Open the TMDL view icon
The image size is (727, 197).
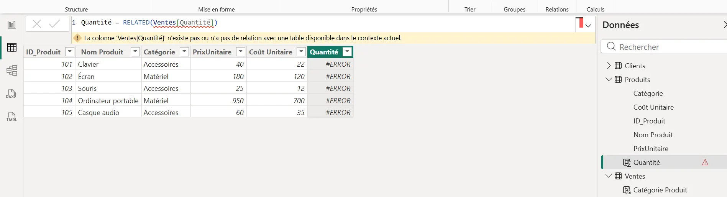12,117
